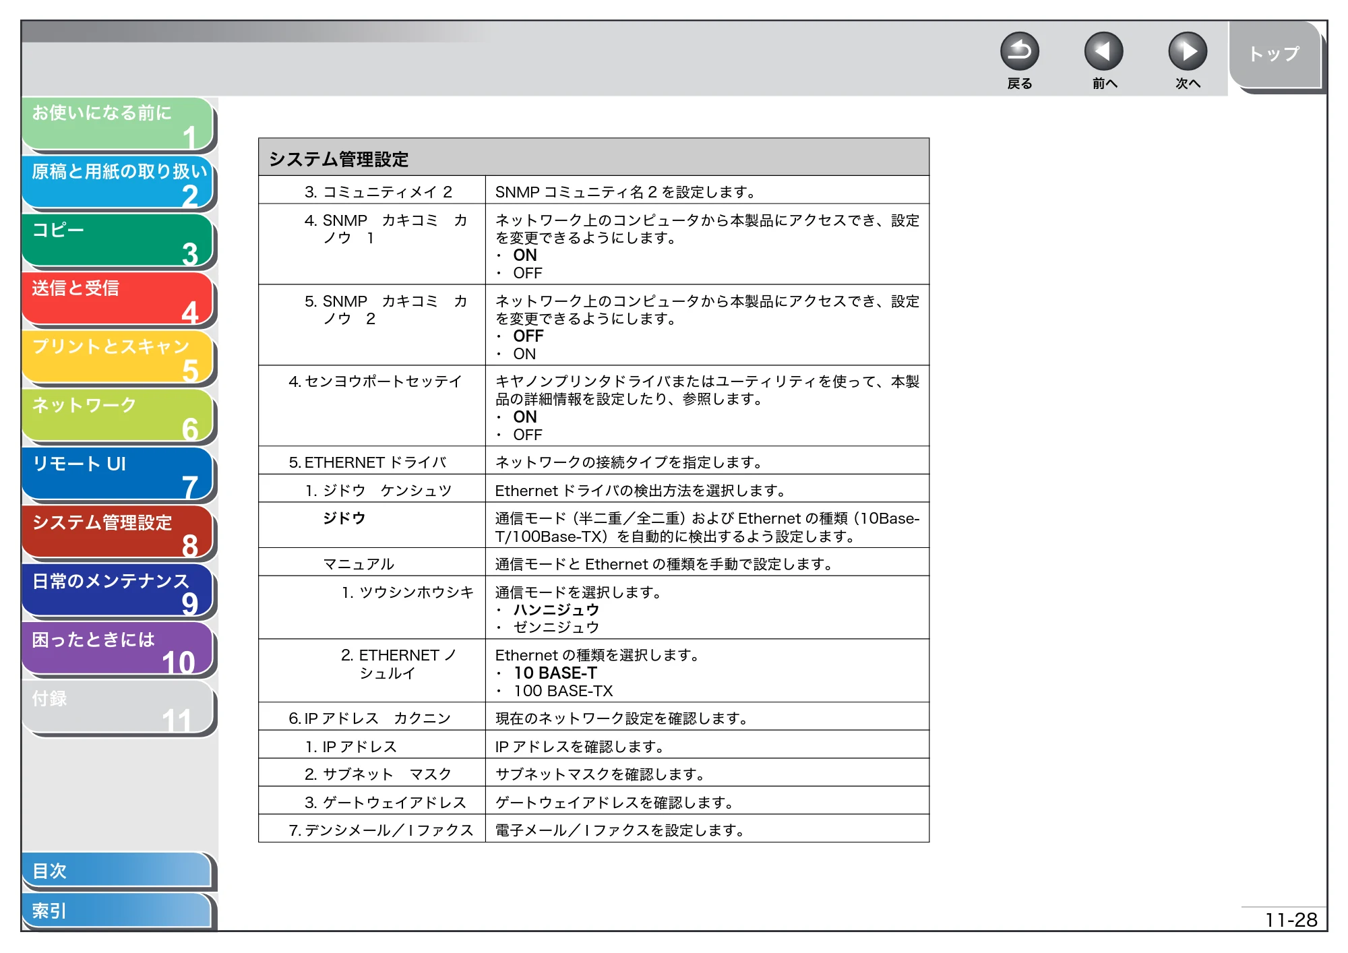Image resolution: width=1348 pixels, height=953 pixels.
Task: Open the 目次 (table of contents) button
Action: pos(117,871)
